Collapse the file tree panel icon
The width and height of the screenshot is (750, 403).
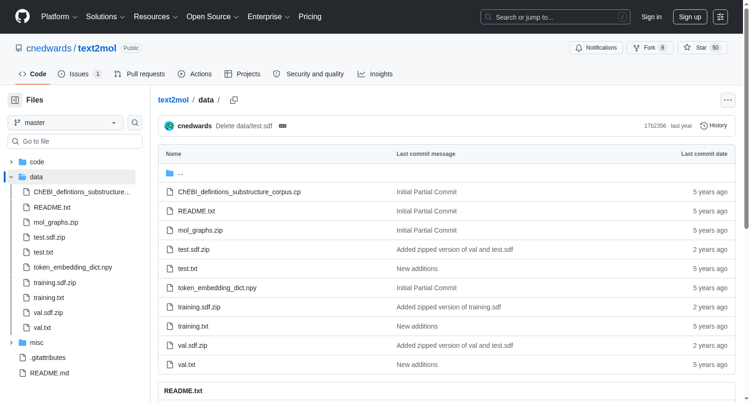[15, 100]
